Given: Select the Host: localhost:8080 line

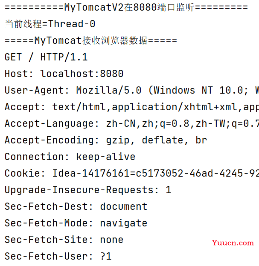Looking at the screenshot, I should point(64,74).
